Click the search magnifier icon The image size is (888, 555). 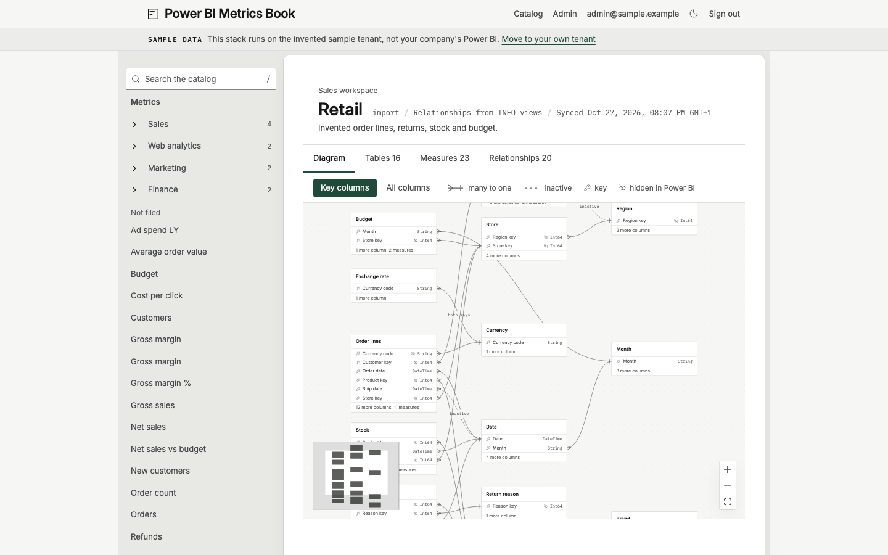136,79
